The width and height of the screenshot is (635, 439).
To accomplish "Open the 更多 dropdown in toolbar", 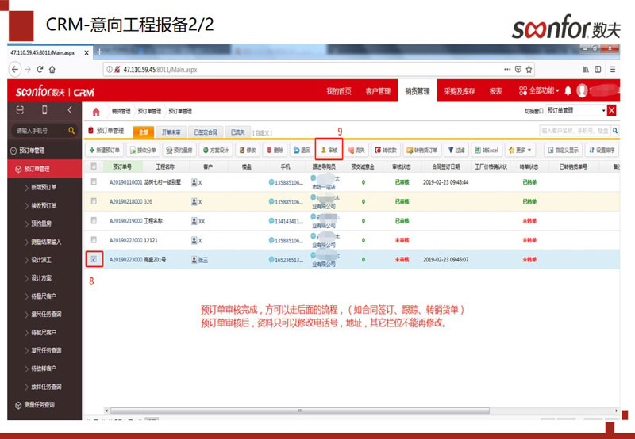I will tap(520, 149).
